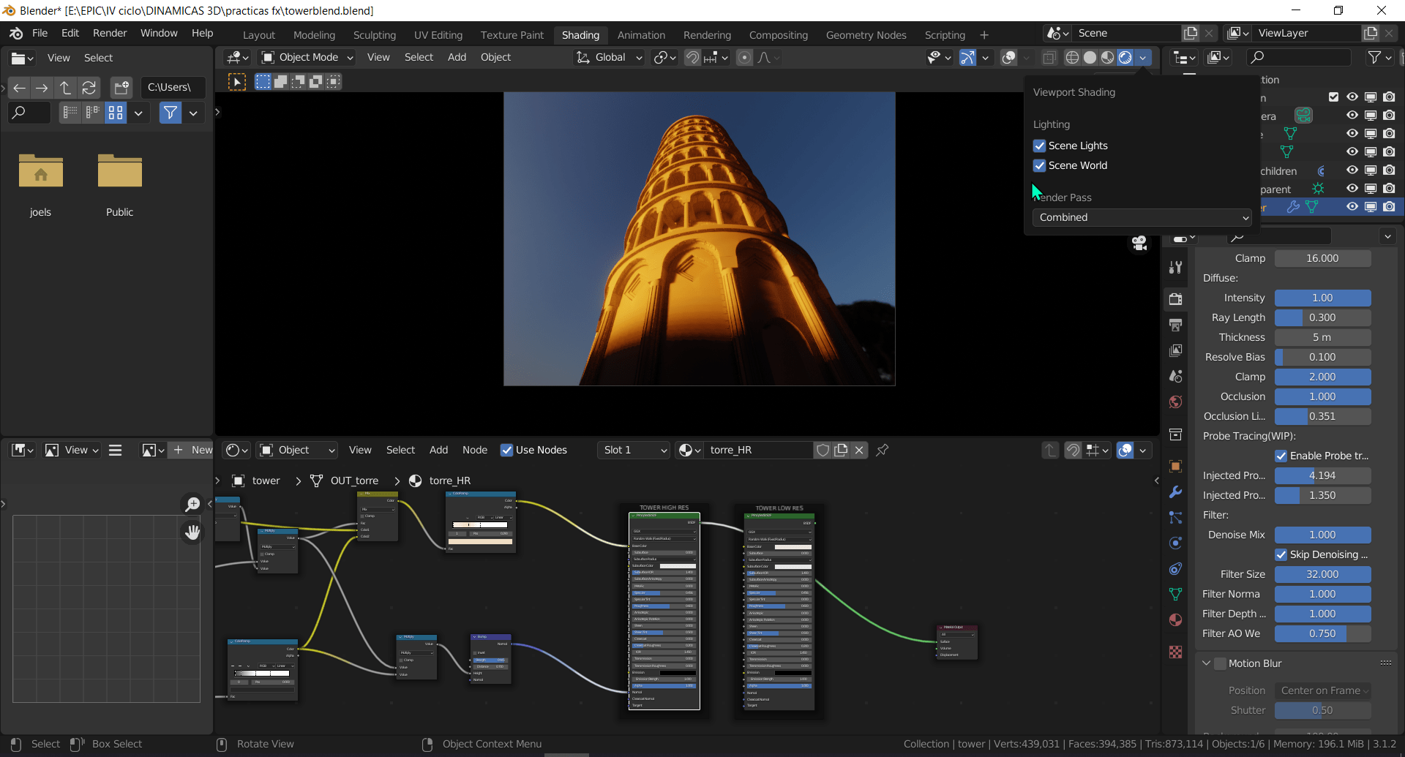Open the Output properties tab
This screenshot has height=757, width=1405.
coord(1175,325)
